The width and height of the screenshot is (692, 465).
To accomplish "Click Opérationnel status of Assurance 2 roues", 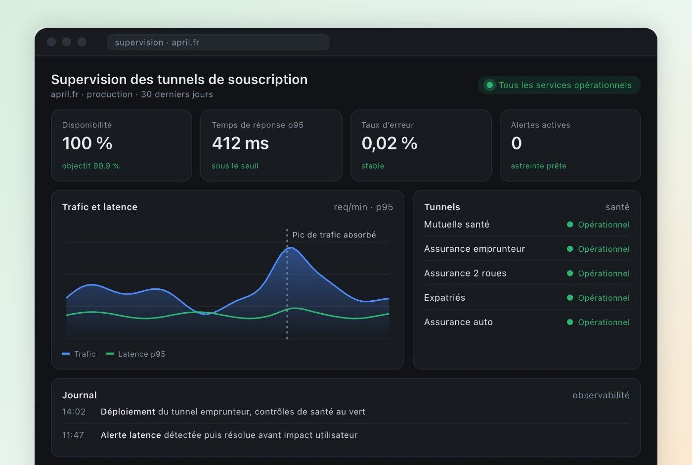I will [x=604, y=274].
